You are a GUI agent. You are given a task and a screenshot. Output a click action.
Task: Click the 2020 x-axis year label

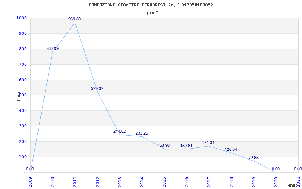coord(276,182)
